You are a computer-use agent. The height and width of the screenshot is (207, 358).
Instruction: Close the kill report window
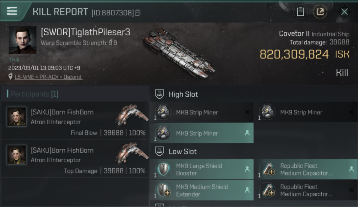[344, 12]
